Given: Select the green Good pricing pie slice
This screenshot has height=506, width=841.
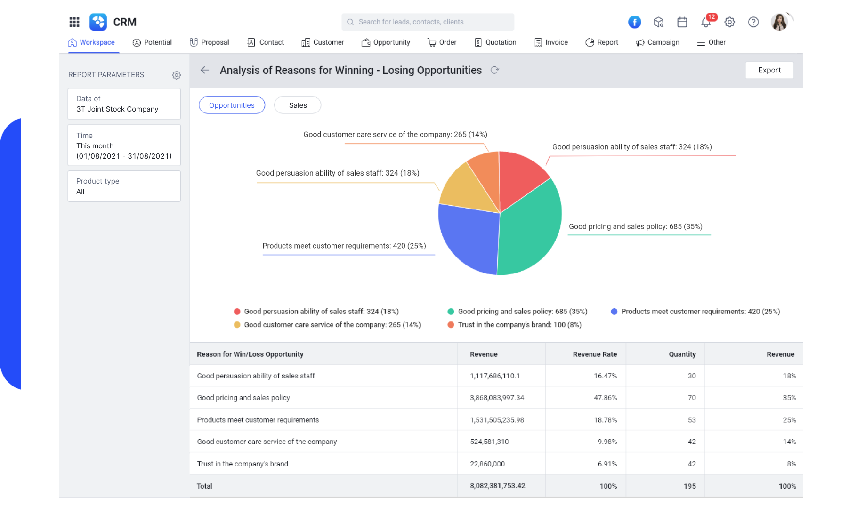Looking at the screenshot, I should (532, 226).
